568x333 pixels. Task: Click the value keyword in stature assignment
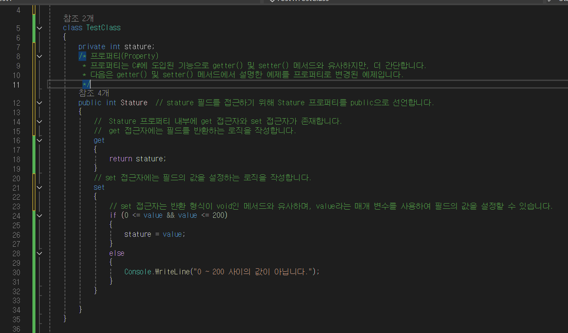point(172,234)
